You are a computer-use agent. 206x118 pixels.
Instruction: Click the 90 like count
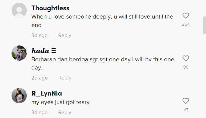click(x=186, y=67)
